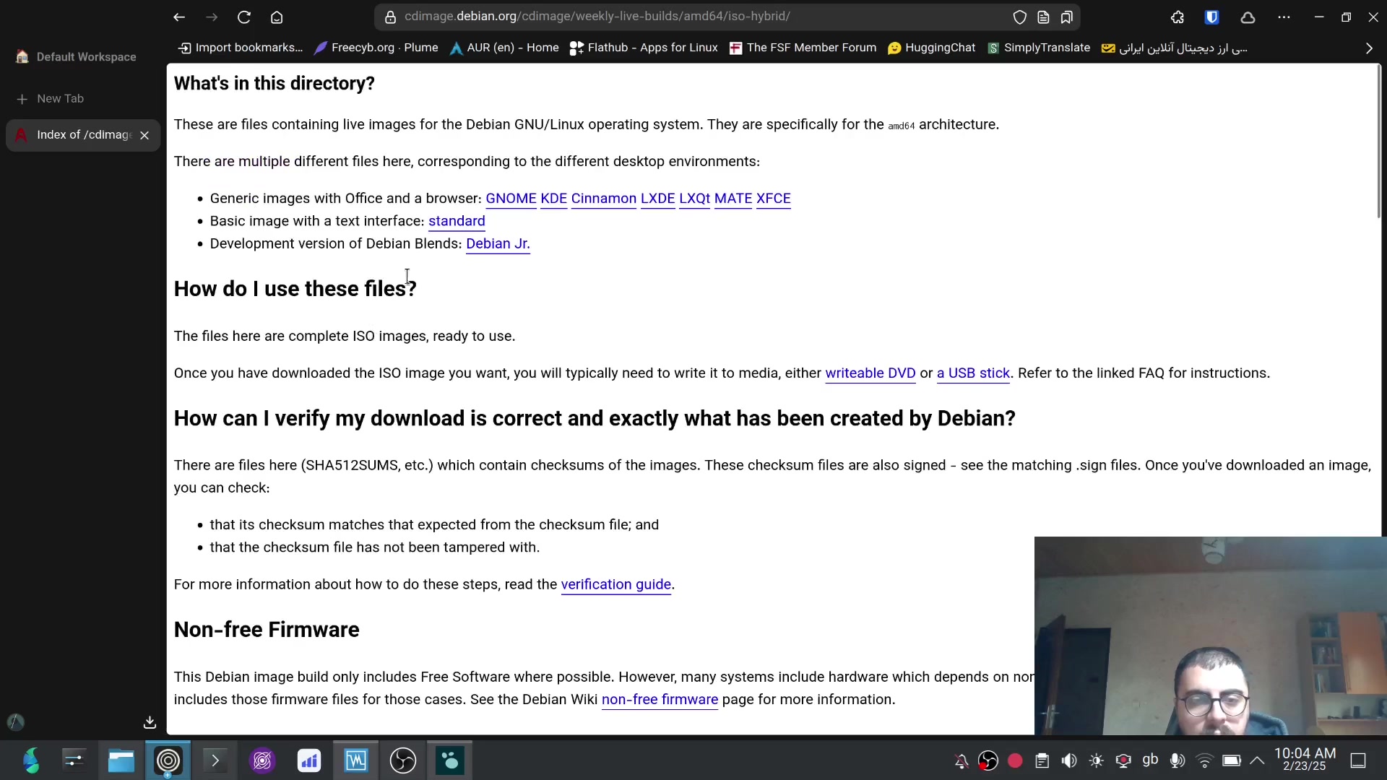The image size is (1387, 780).
Task: Close the Index of /cdimage tab
Action: 144,135
